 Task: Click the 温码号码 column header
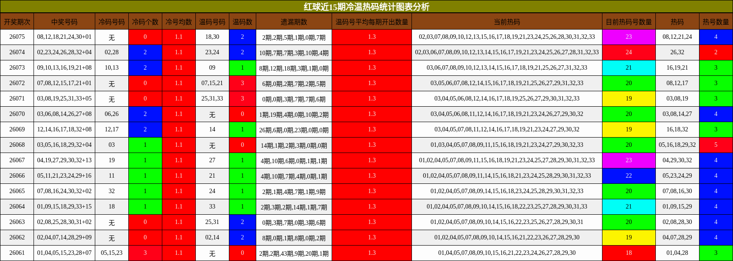tap(212, 22)
